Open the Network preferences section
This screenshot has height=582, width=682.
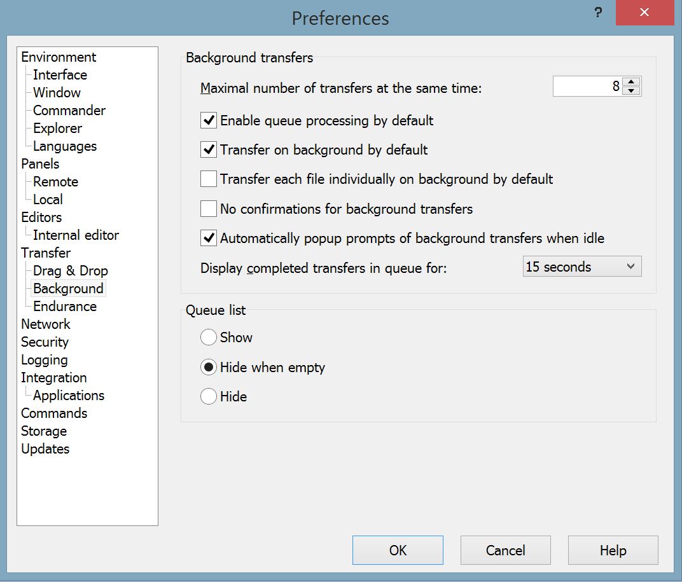(x=46, y=324)
